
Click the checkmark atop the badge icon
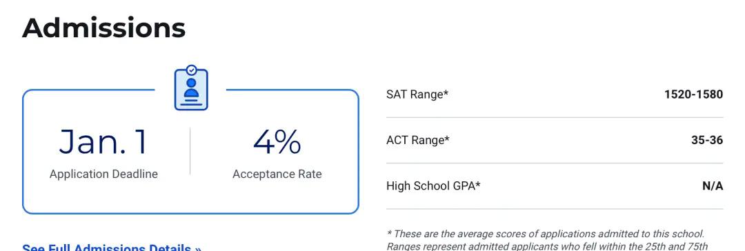point(191,70)
